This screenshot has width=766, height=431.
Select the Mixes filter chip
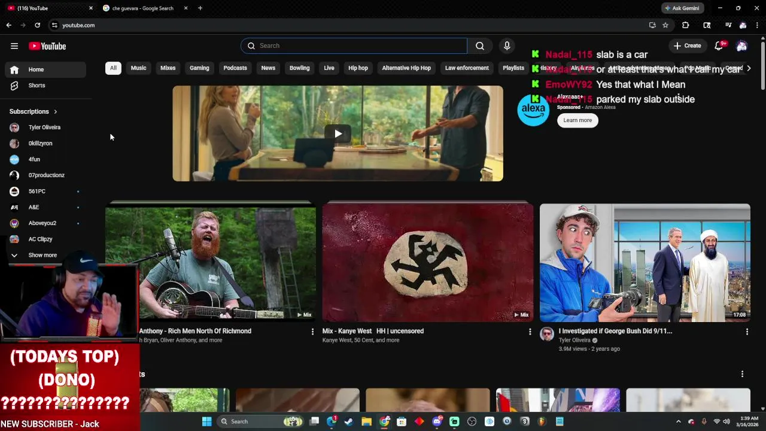[168, 68]
